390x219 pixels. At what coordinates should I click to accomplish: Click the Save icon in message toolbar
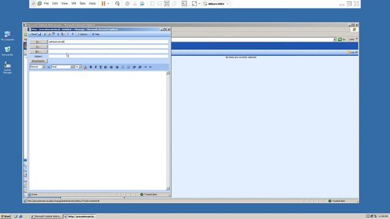pos(40,34)
